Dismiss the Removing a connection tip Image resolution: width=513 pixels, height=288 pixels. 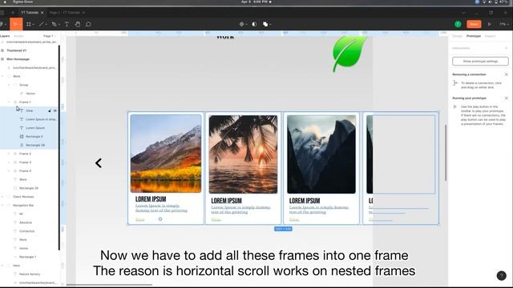point(506,74)
